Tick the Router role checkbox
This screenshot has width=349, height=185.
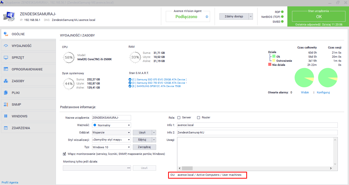click(199, 118)
